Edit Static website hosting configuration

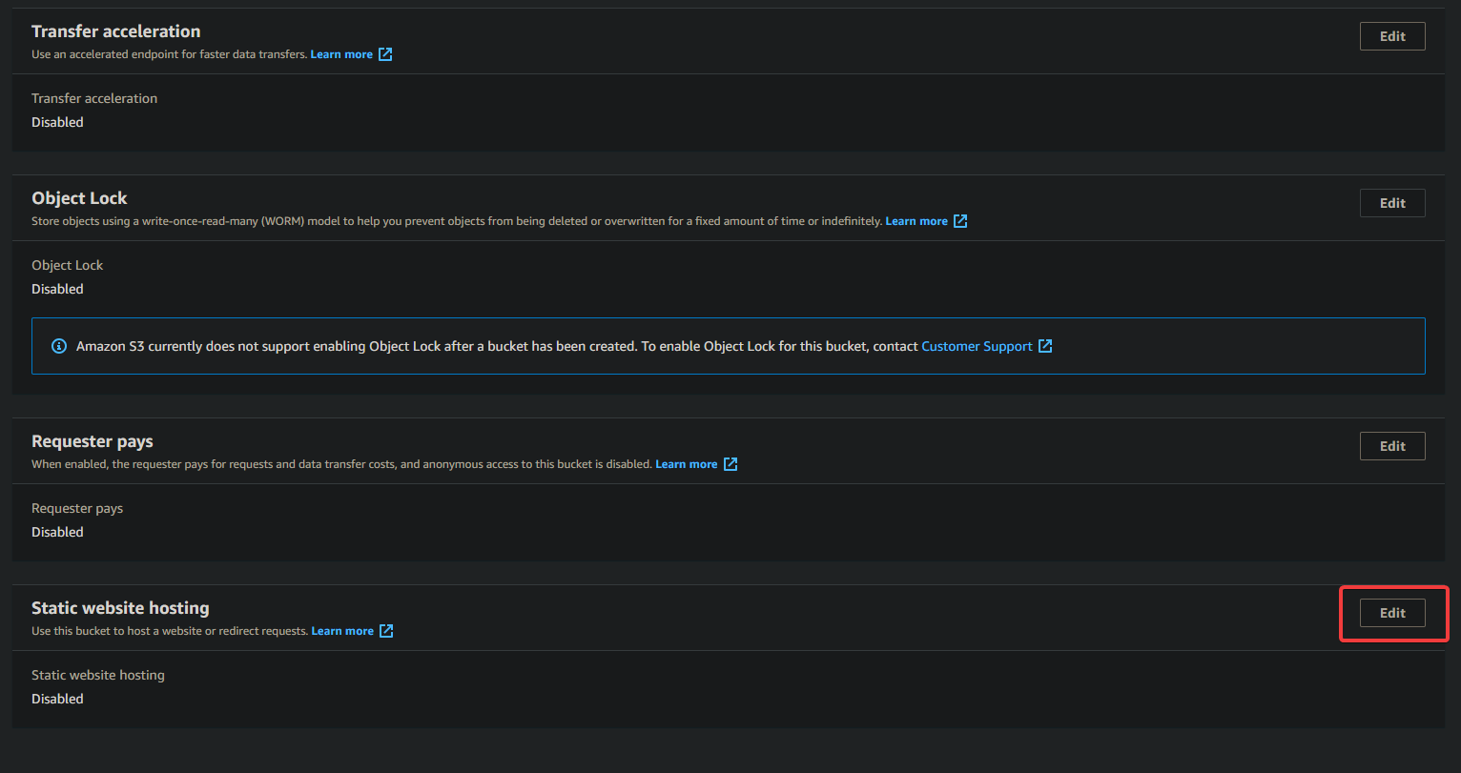(1391, 613)
